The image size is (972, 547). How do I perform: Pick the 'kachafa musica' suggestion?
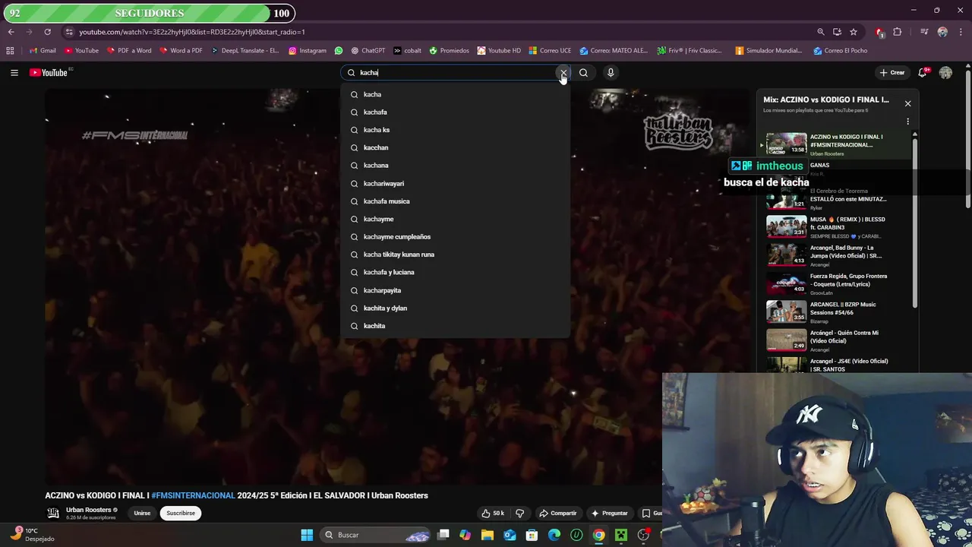[x=455, y=201]
